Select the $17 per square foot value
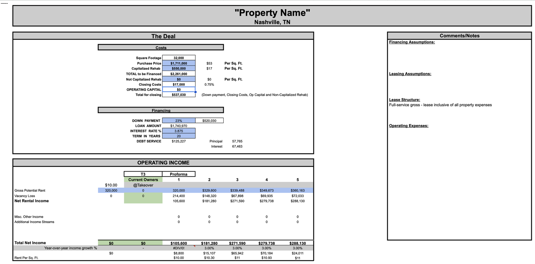 click(x=209, y=69)
